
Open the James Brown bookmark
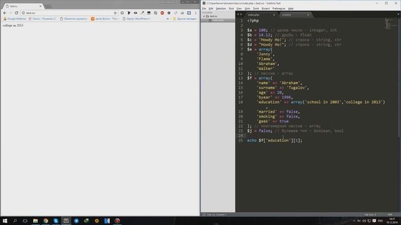point(105,19)
